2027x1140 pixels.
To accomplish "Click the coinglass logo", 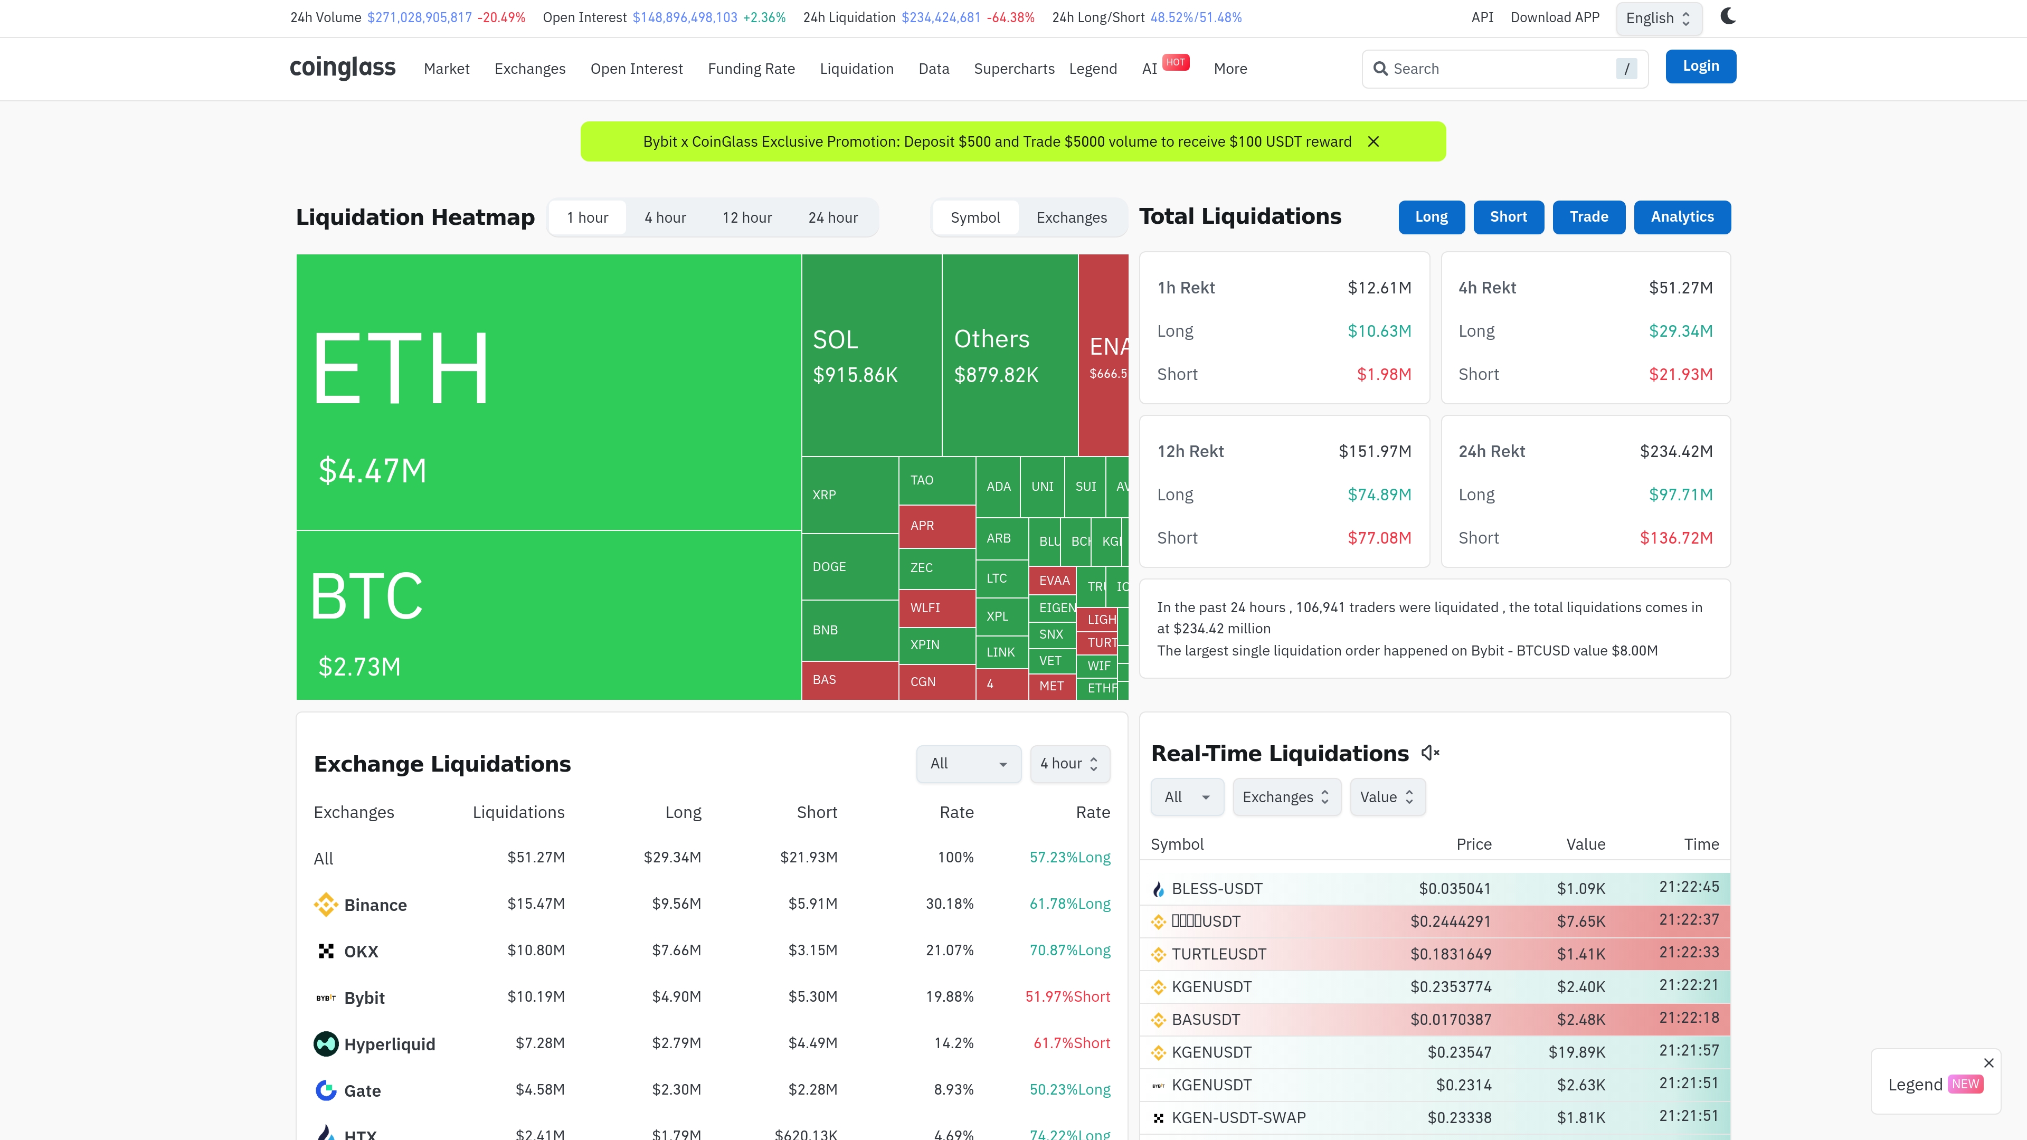I will [342, 68].
